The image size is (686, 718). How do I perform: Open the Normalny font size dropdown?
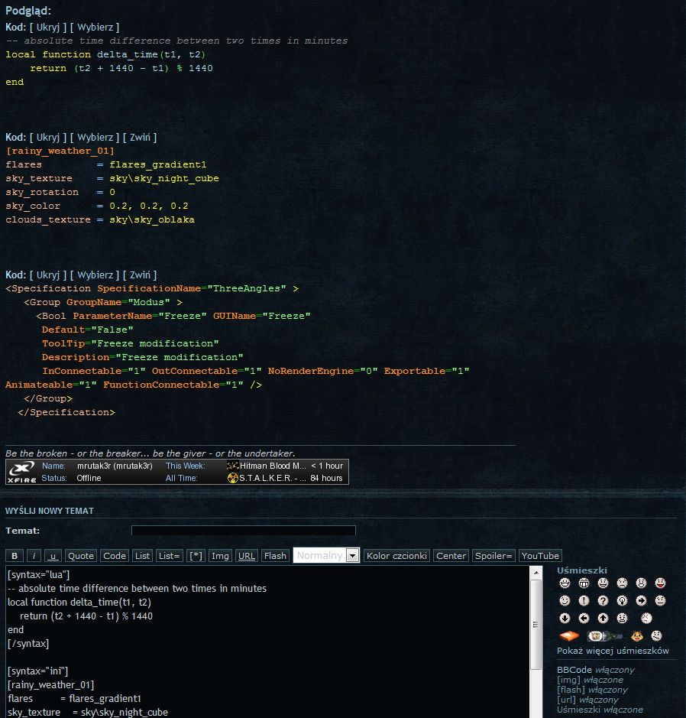click(352, 556)
